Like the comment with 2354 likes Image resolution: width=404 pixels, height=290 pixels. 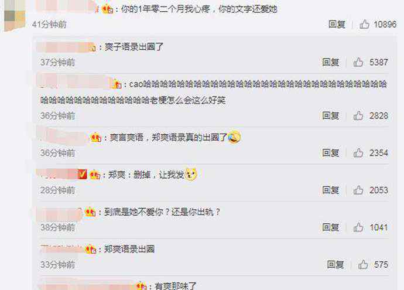pyautogui.click(x=358, y=153)
